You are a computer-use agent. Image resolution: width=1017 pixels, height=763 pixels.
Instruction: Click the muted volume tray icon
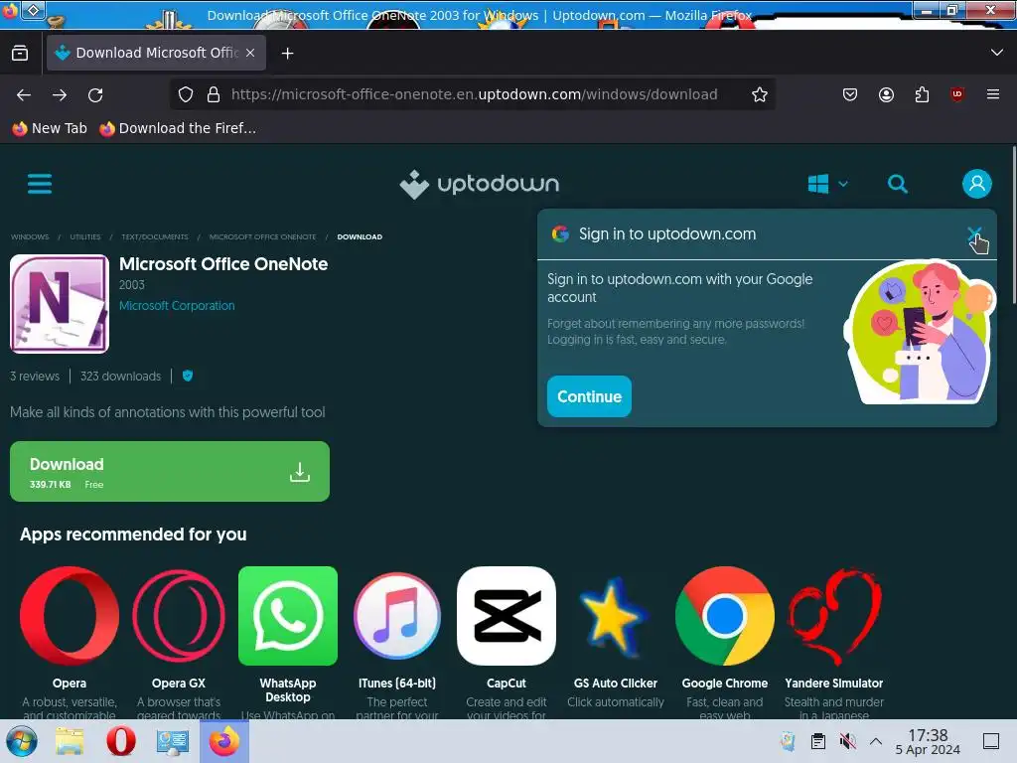(x=847, y=741)
